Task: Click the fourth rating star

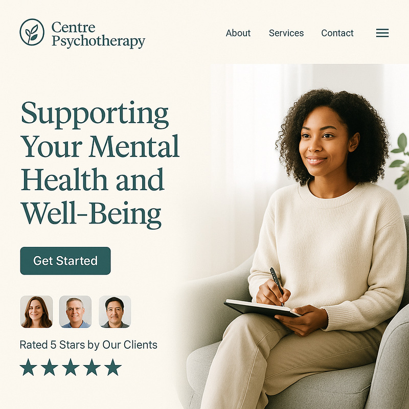Action: pyautogui.click(x=92, y=367)
